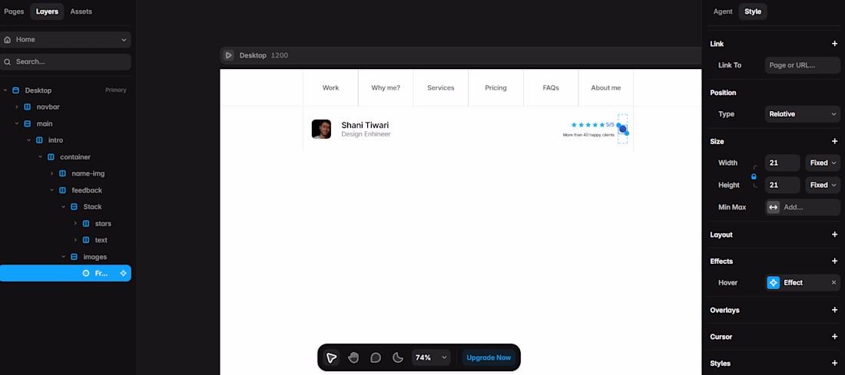The height and width of the screenshot is (375, 845).
Task: Expand the navbar layer
Action: coord(17,107)
